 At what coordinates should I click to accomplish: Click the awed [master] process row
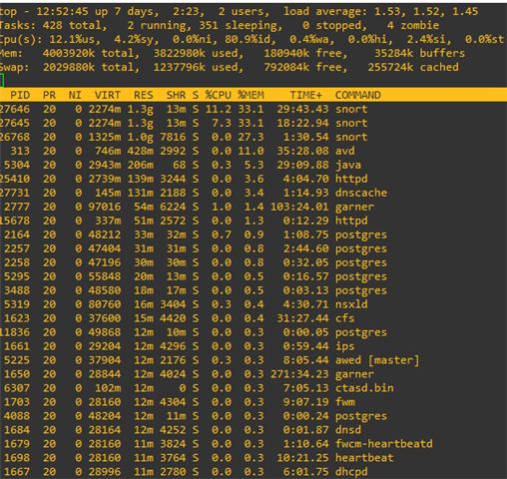coord(253,360)
